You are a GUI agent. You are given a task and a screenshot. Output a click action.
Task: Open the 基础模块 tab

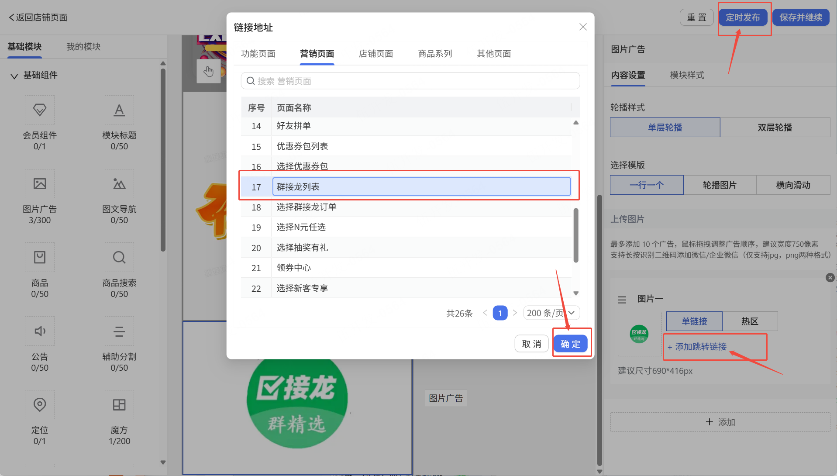[24, 47]
